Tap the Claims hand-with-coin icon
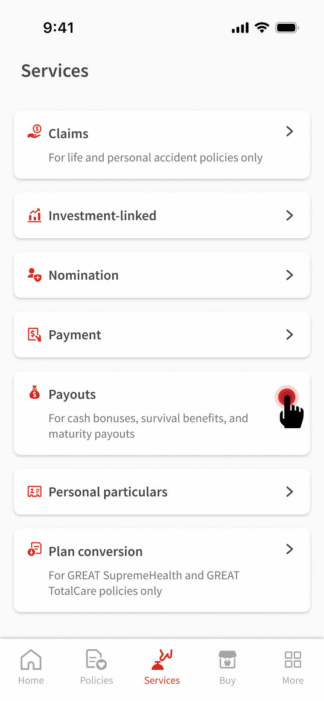Screen dimensions: 324x701 35,131
